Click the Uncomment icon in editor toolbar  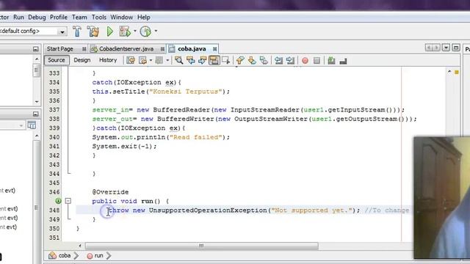[x=343, y=61]
